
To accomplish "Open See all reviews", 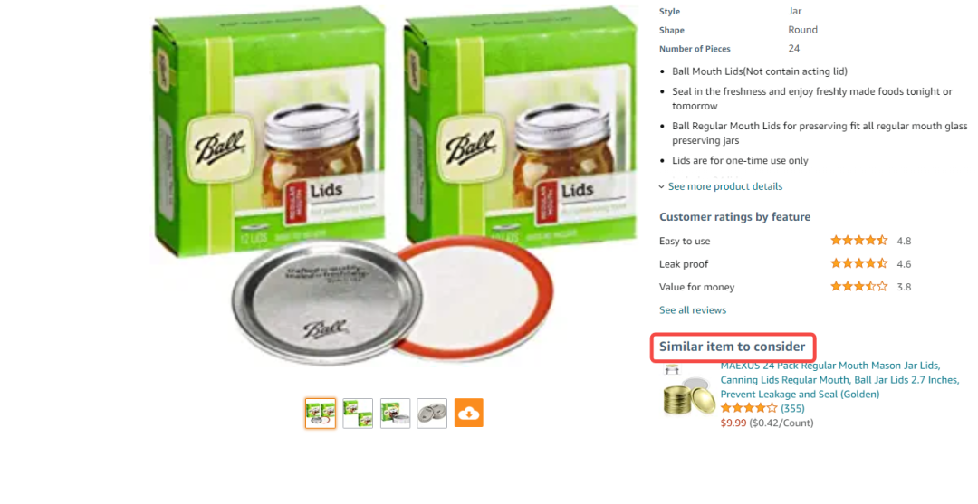I will [693, 309].
